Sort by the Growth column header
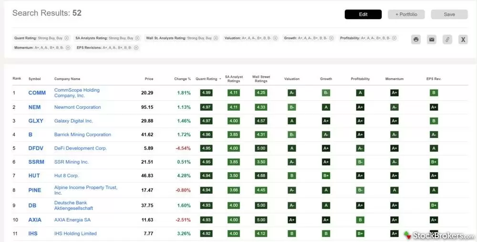This screenshot has width=477, height=242. point(326,79)
